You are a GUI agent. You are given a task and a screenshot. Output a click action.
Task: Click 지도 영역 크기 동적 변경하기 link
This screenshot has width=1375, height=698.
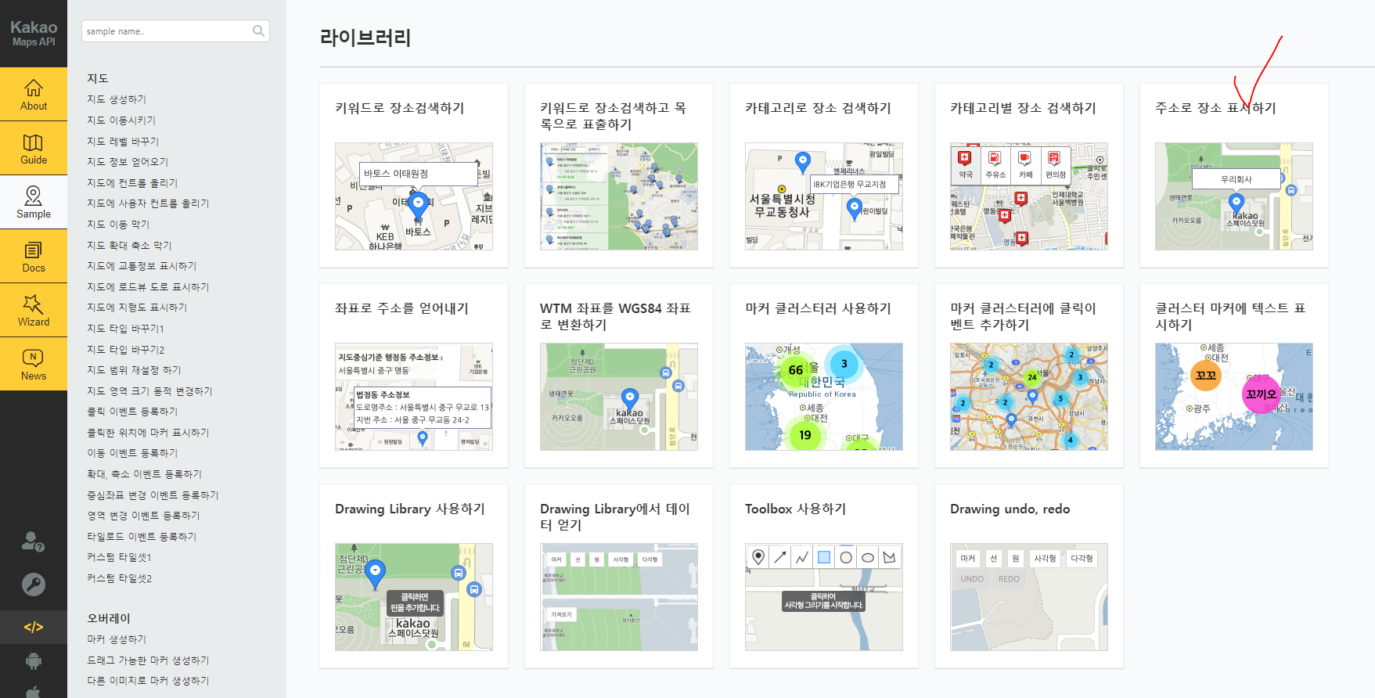pyautogui.click(x=149, y=391)
